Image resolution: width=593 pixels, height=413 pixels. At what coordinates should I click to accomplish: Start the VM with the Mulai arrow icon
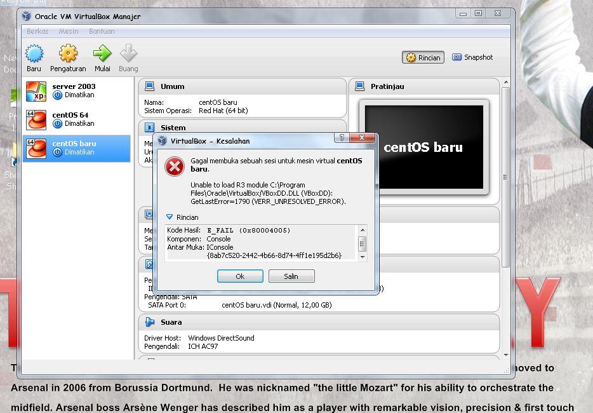point(102,53)
